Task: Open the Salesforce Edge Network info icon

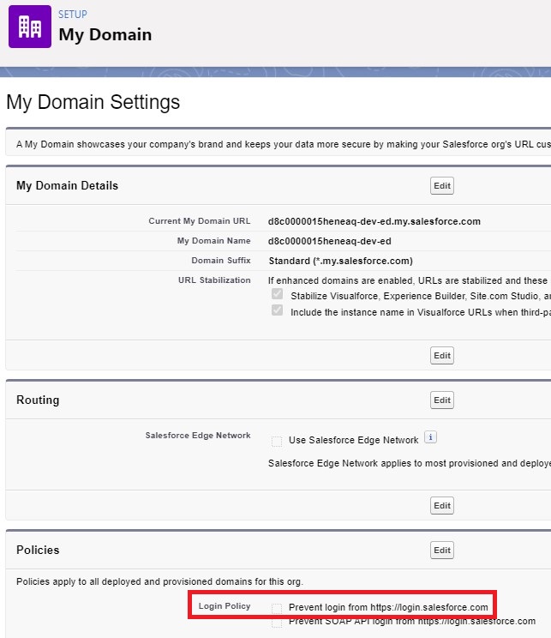Action: [430, 437]
